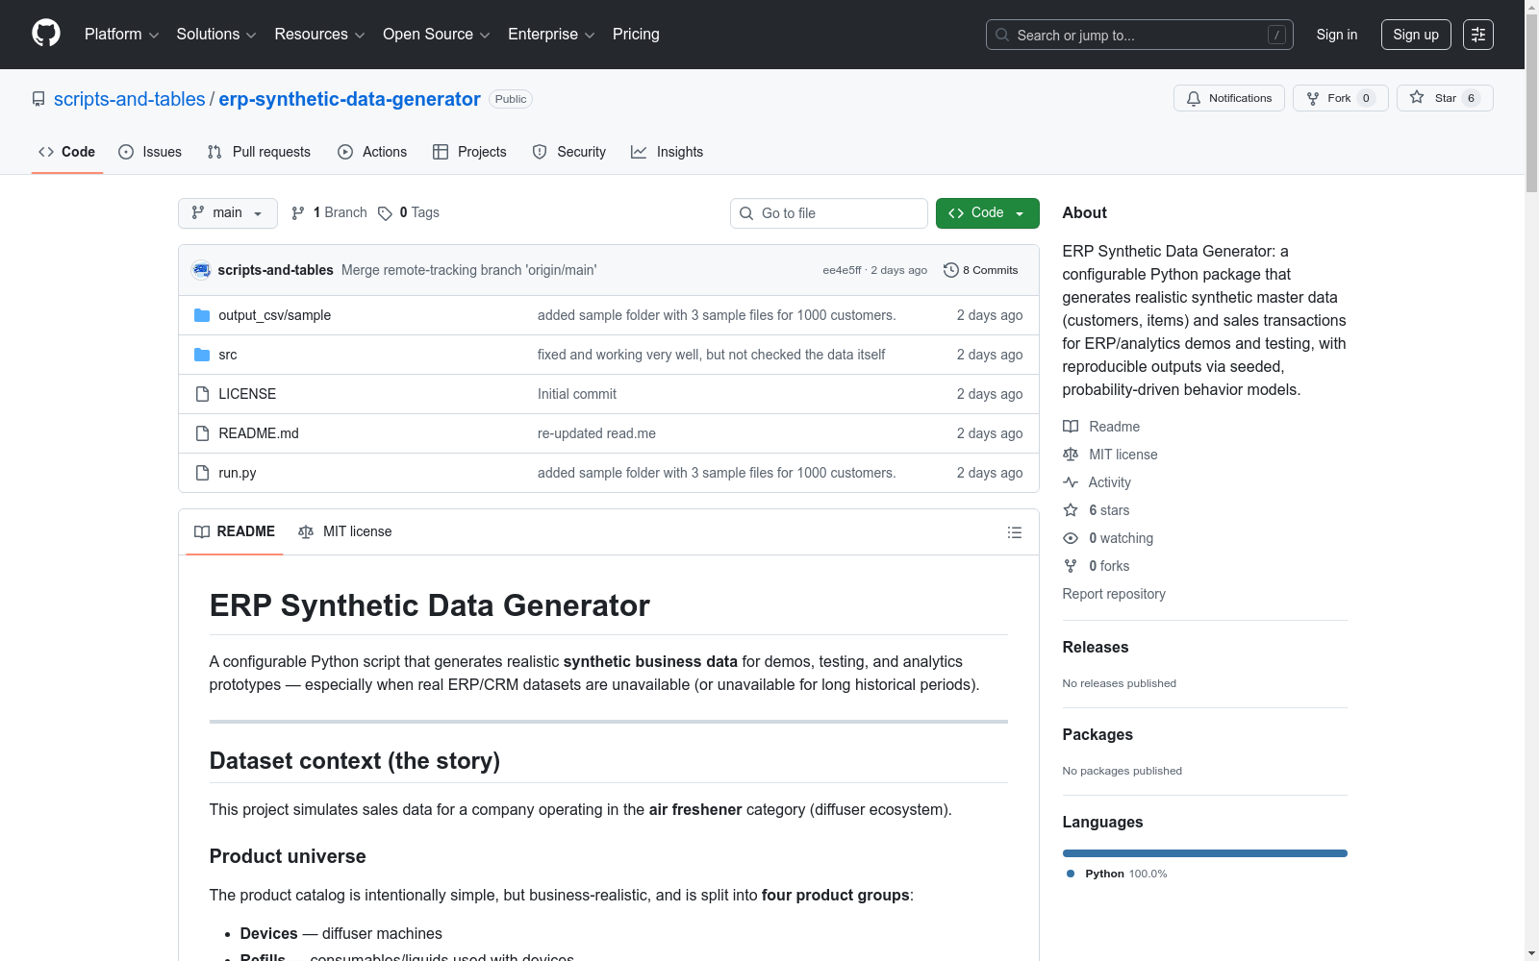Click the Sign up button

(x=1416, y=35)
